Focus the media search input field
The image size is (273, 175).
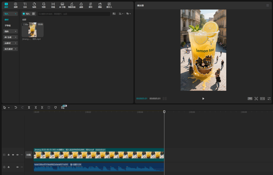[74, 14]
